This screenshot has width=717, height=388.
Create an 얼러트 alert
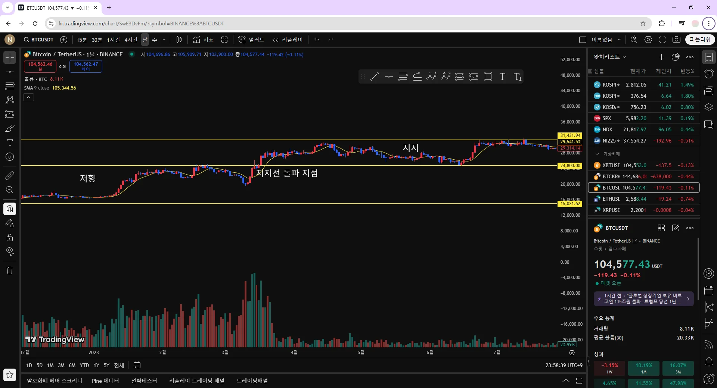tap(251, 40)
